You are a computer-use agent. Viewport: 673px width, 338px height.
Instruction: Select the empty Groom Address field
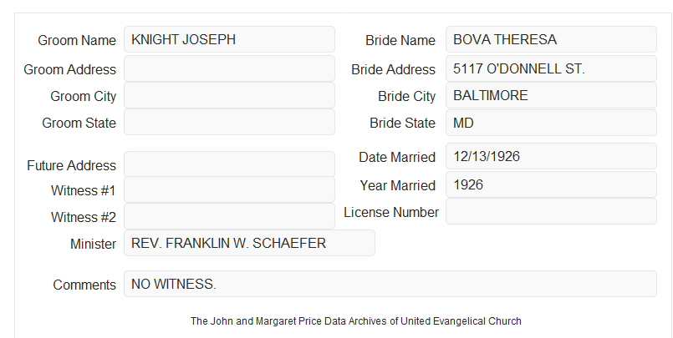point(229,68)
